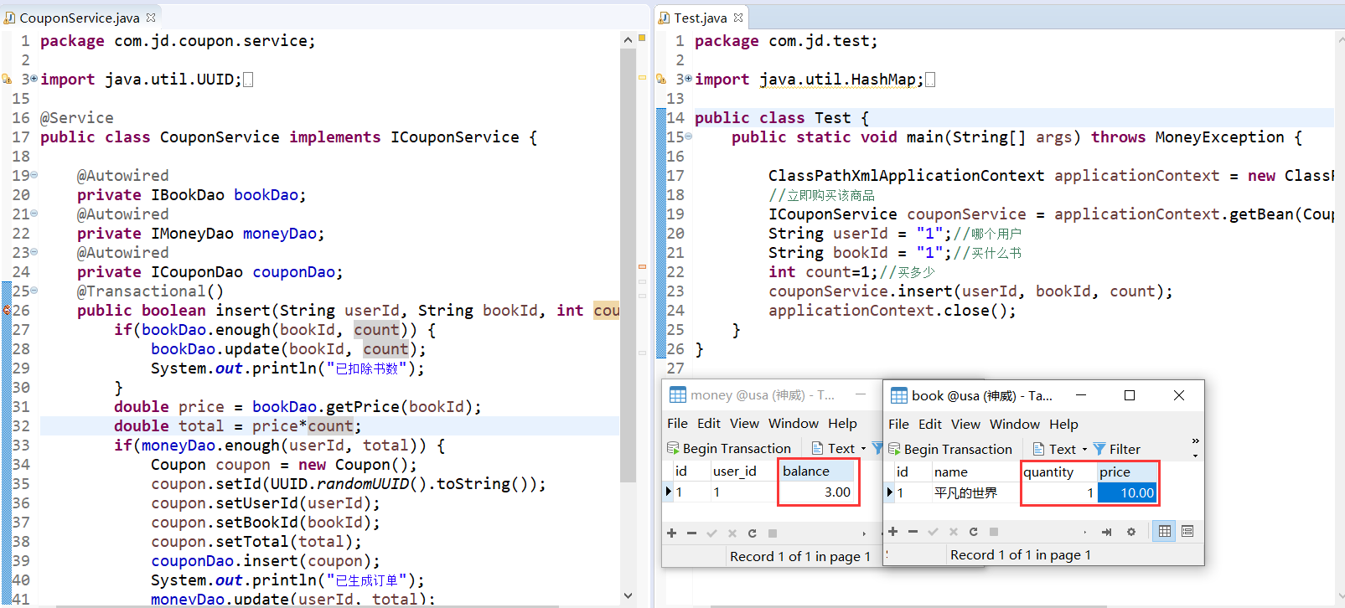Image resolution: width=1345 pixels, height=608 pixels.
Task: Delete record with minus icon in book window
Action: pos(913,532)
